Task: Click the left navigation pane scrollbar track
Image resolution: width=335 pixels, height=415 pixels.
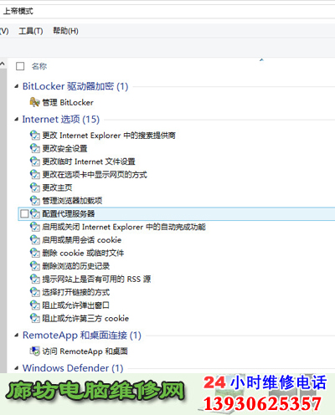Action: 3,220
